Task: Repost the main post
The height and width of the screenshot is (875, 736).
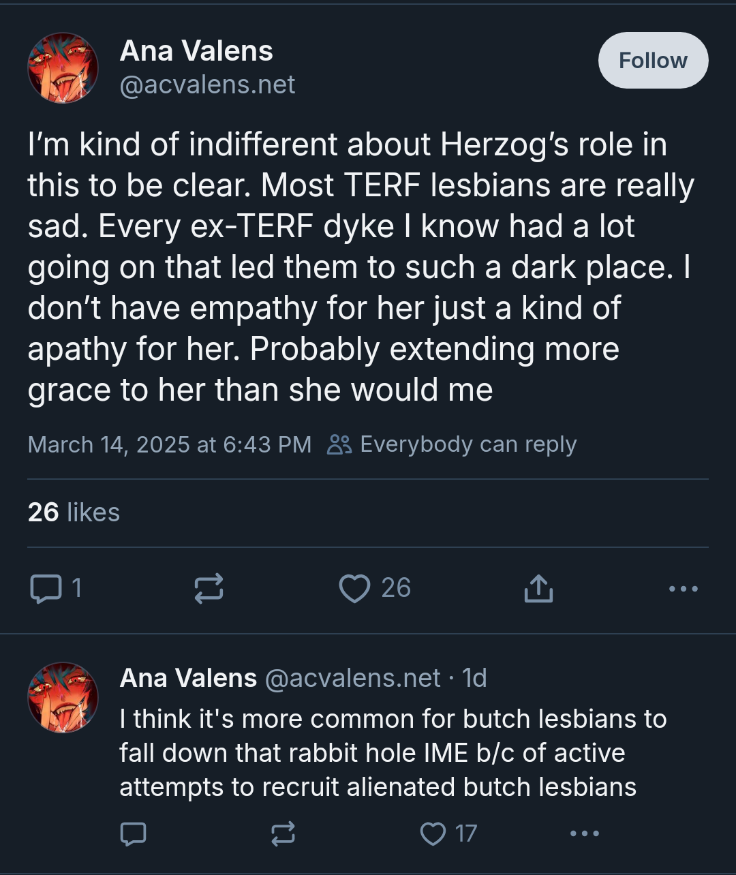Action: [x=209, y=588]
